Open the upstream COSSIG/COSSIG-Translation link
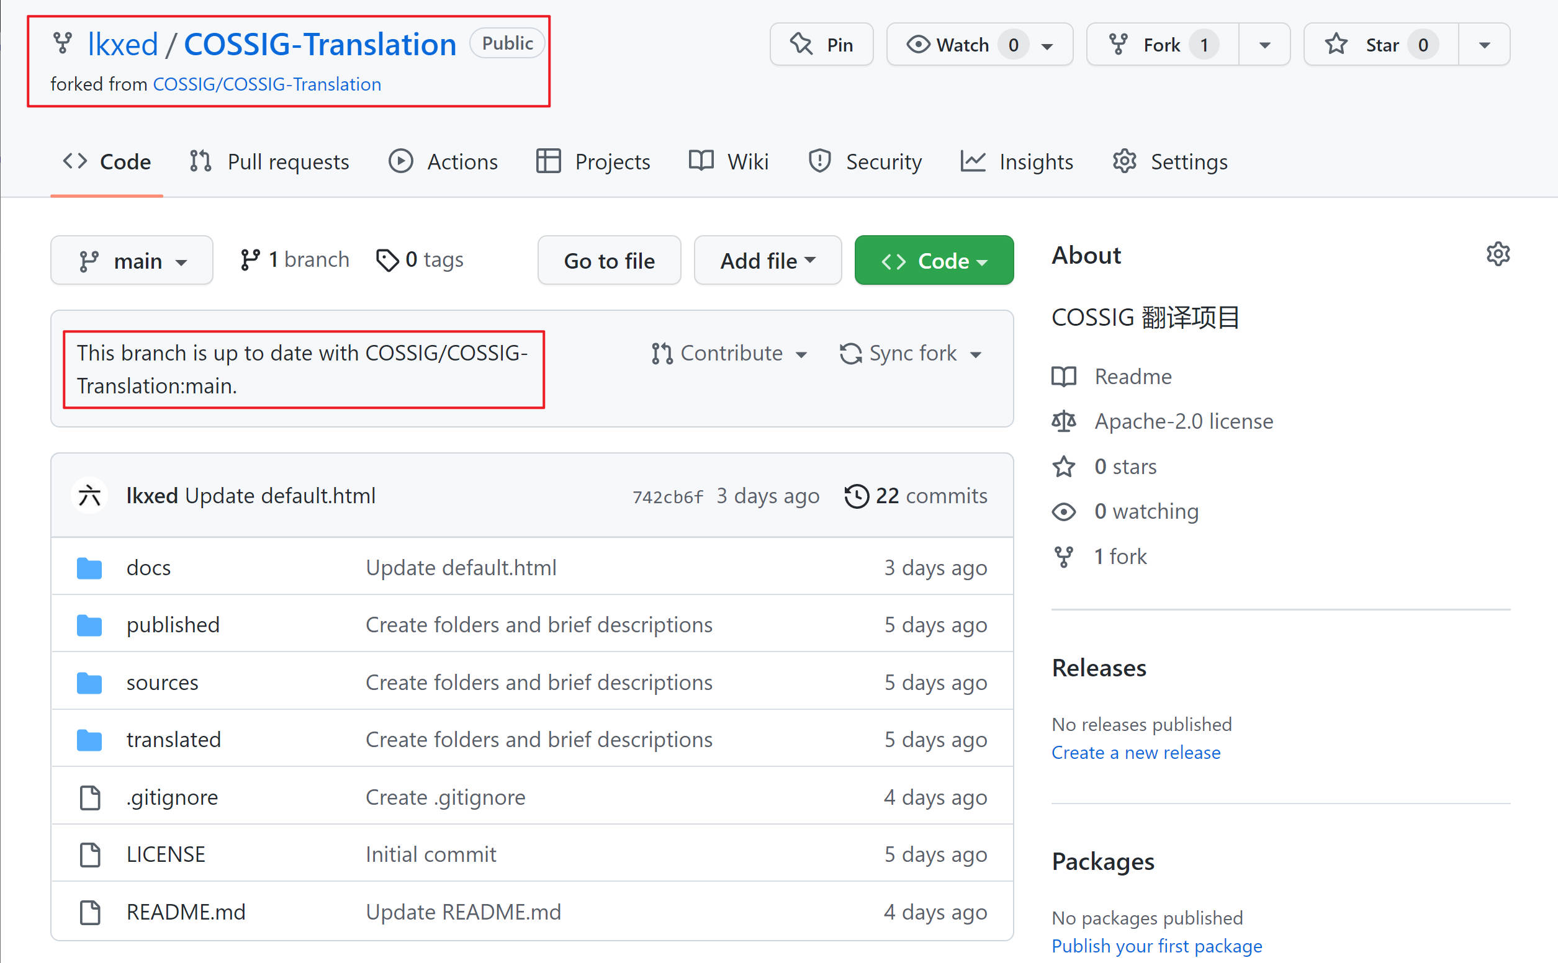 267,84
